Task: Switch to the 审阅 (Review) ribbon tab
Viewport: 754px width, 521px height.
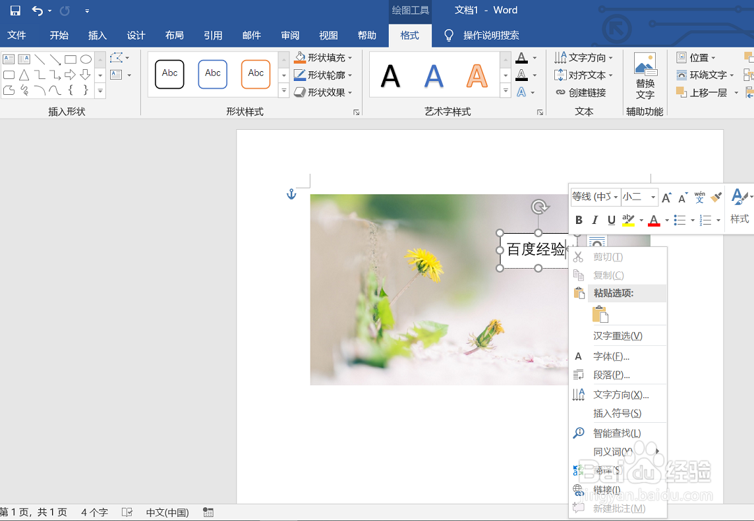Action: click(290, 36)
